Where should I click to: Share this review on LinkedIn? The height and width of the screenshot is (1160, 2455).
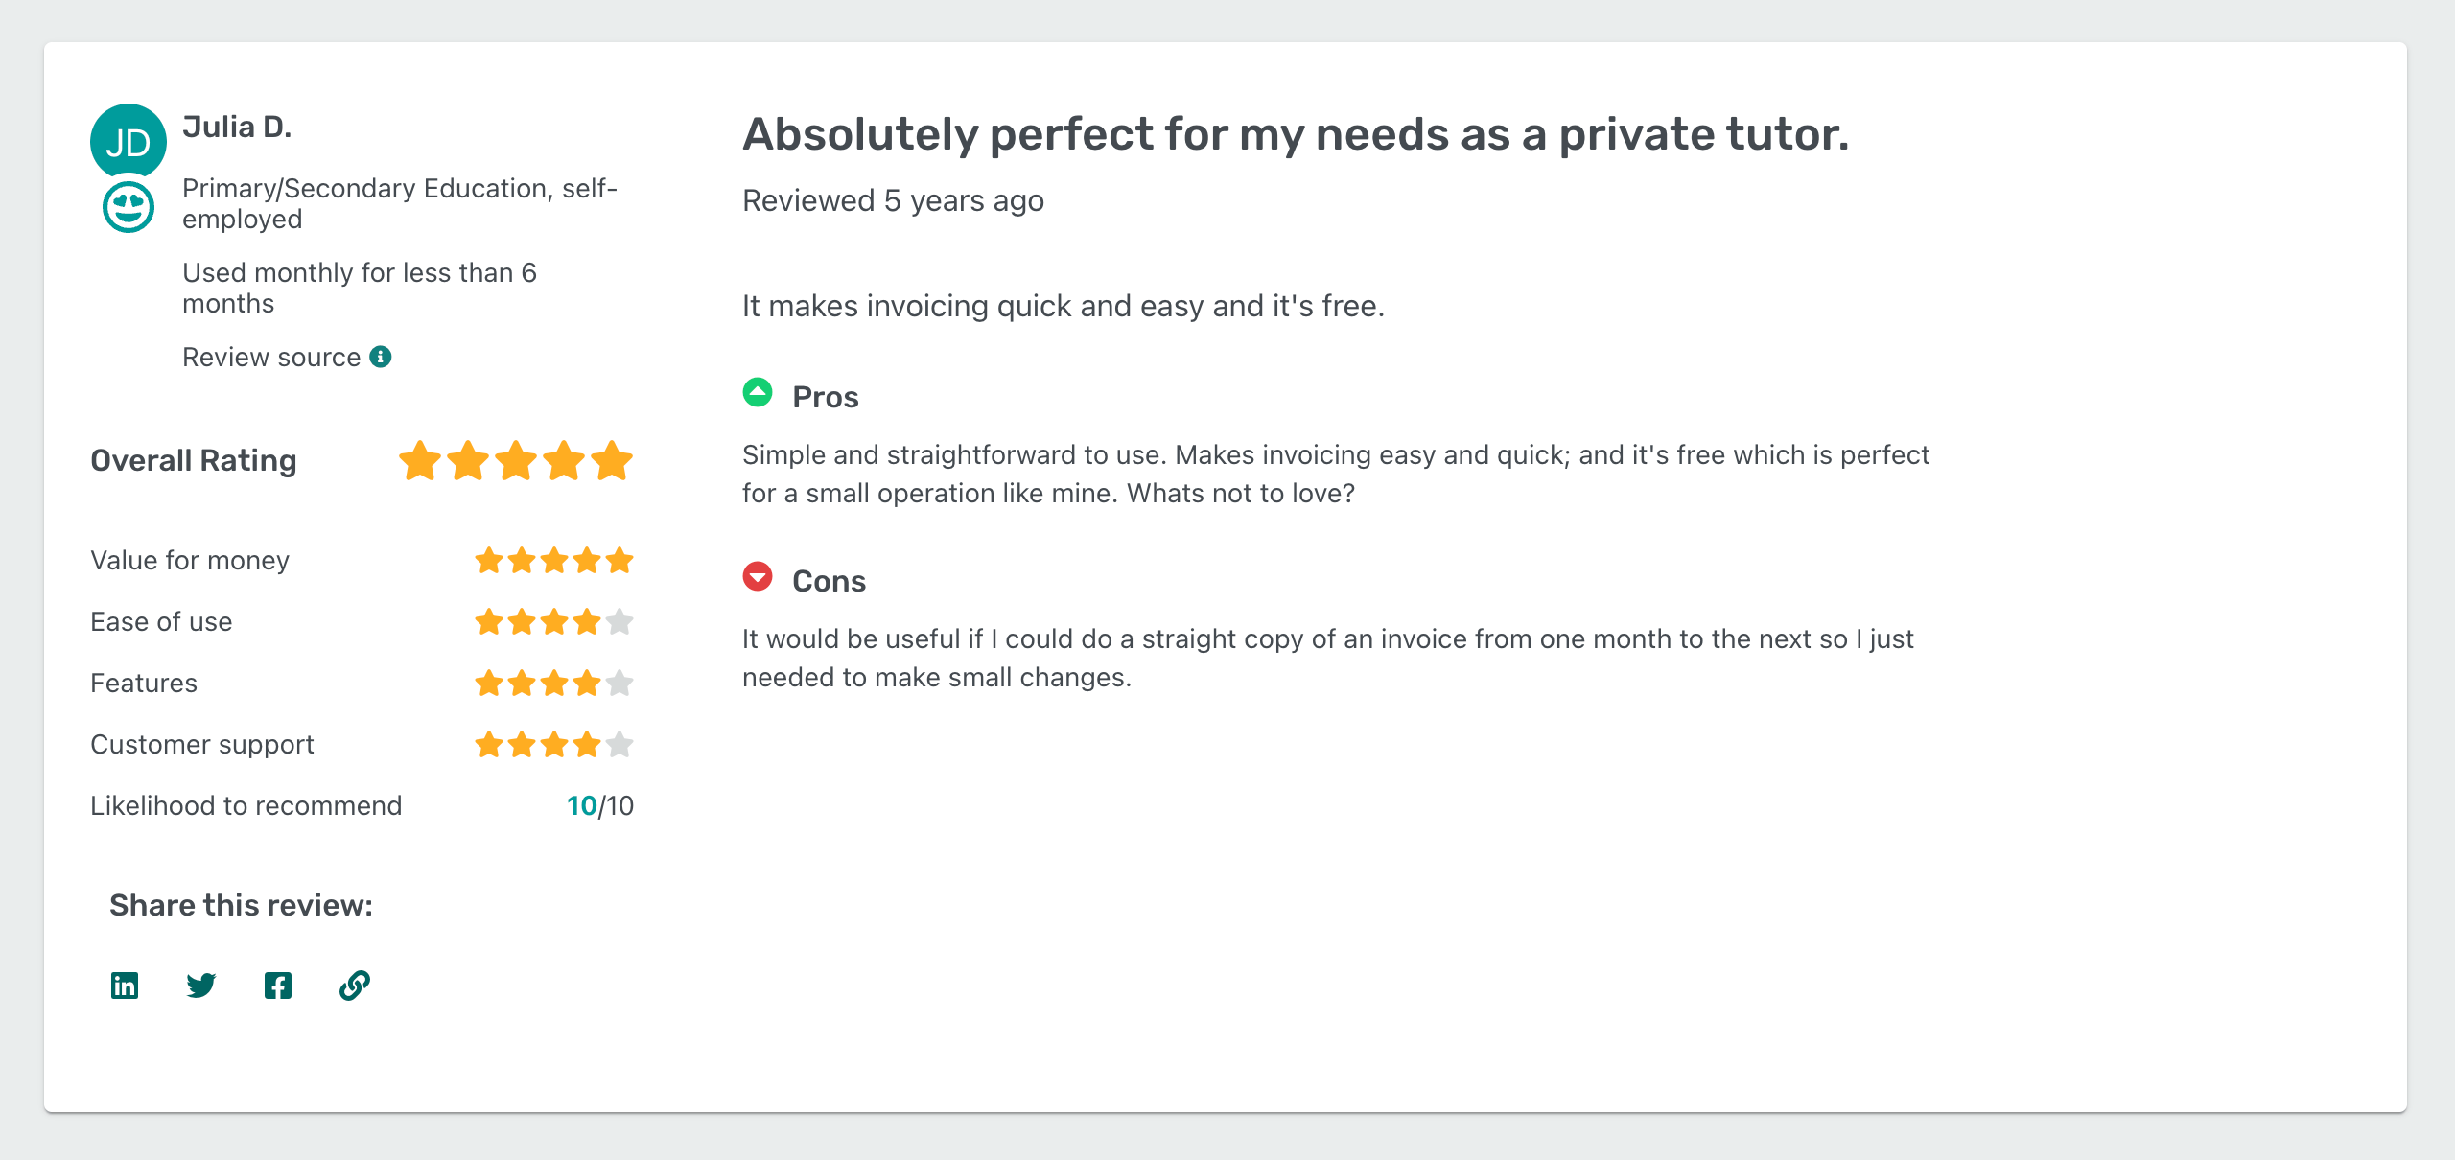[124, 985]
